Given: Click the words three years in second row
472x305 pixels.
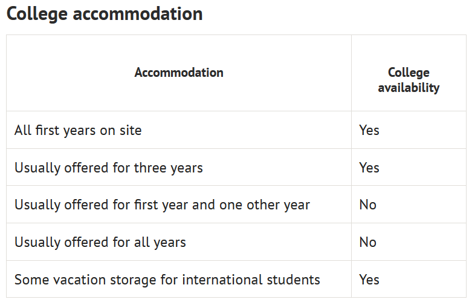Looking at the screenshot, I should pos(168,168).
